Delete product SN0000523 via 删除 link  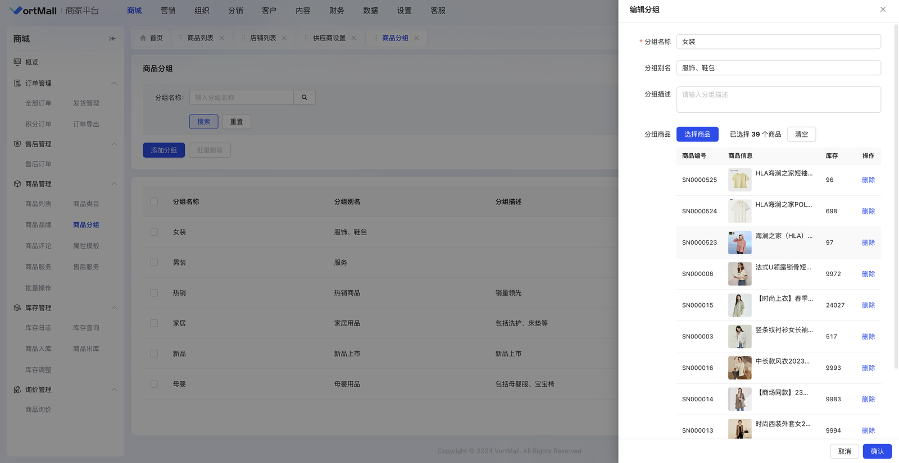click(x=868, y=242)
